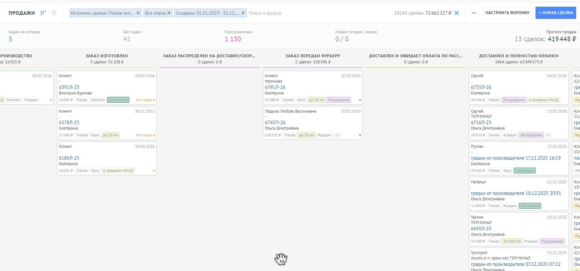This screenshot has height=271, width=580.
Task: Switch to kanban board view icon
Action: click(43, 13)
